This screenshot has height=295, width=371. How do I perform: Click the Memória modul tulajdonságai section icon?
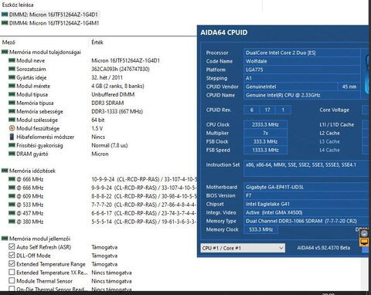5,52
